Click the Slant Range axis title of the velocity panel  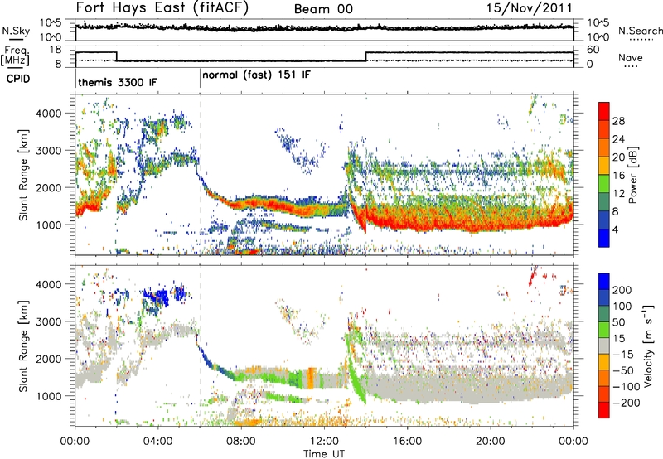click(x=23, y=345)
